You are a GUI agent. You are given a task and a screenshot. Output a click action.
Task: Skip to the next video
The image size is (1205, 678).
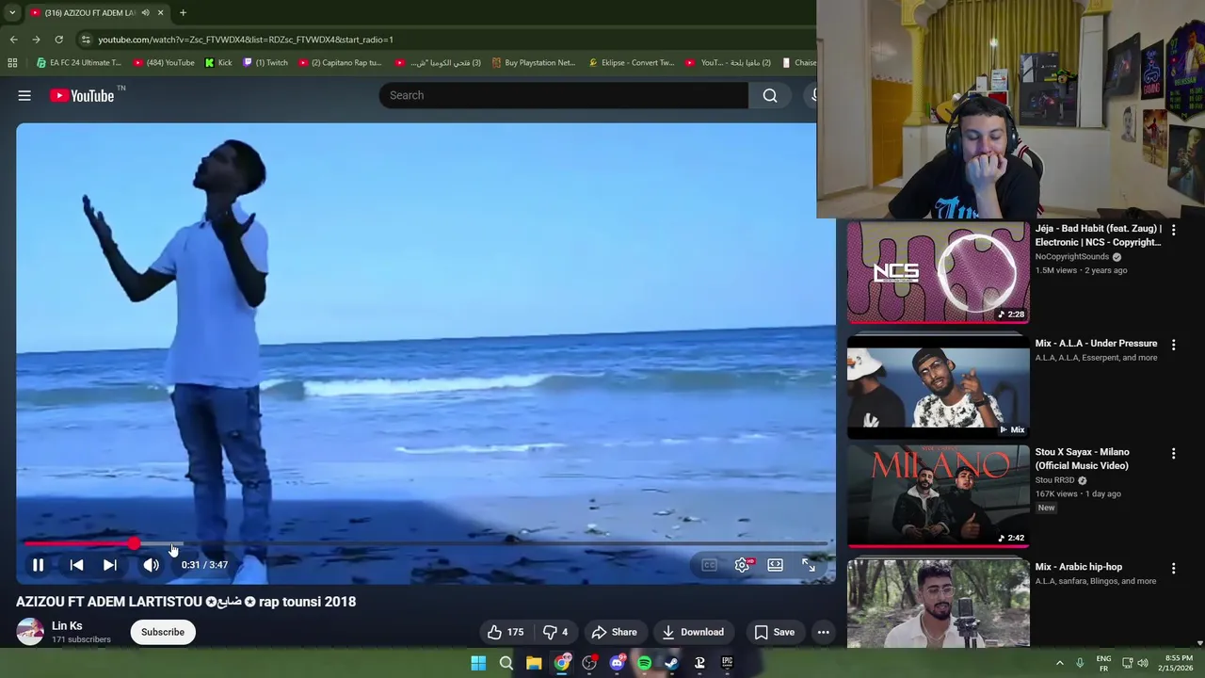(110, 565)
